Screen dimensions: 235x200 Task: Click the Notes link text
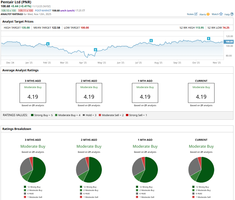click(190, 14)
